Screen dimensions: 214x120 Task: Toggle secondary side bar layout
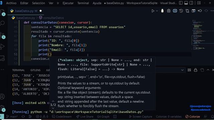pyautogui.click(x=191, y=3)
